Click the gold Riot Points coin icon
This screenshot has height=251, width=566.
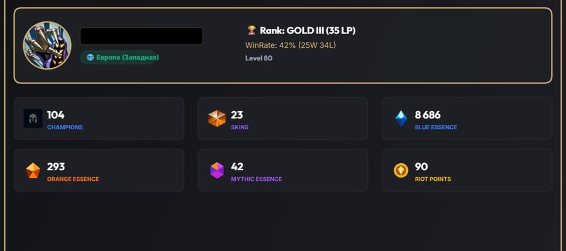pos(401,170)
